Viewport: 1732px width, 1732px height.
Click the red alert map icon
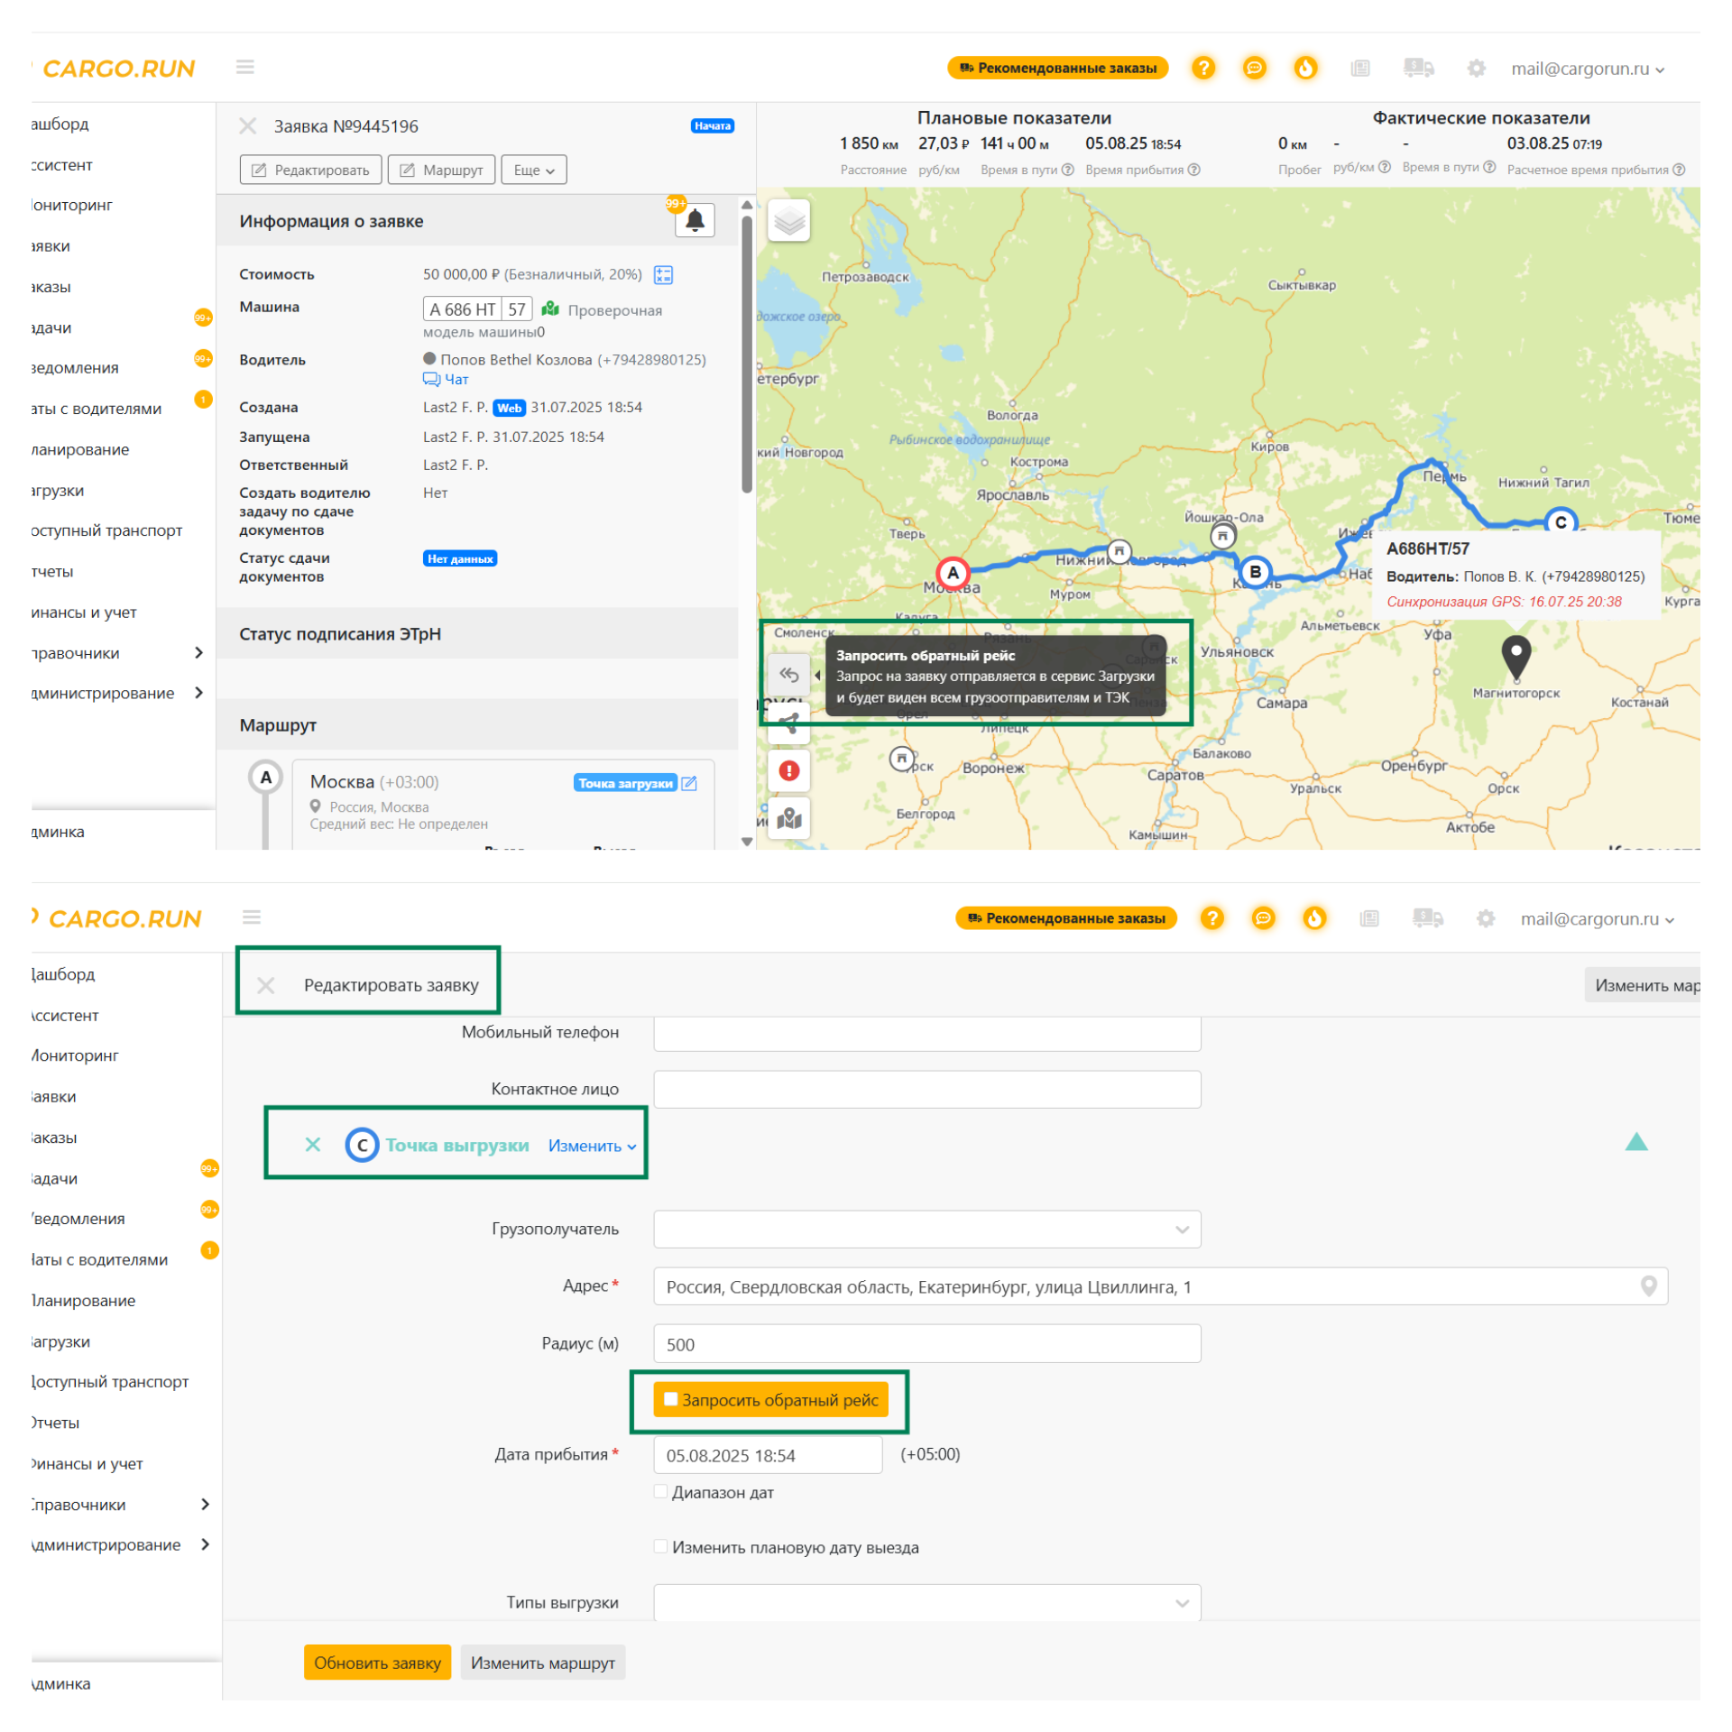click(x=788, y=770)
